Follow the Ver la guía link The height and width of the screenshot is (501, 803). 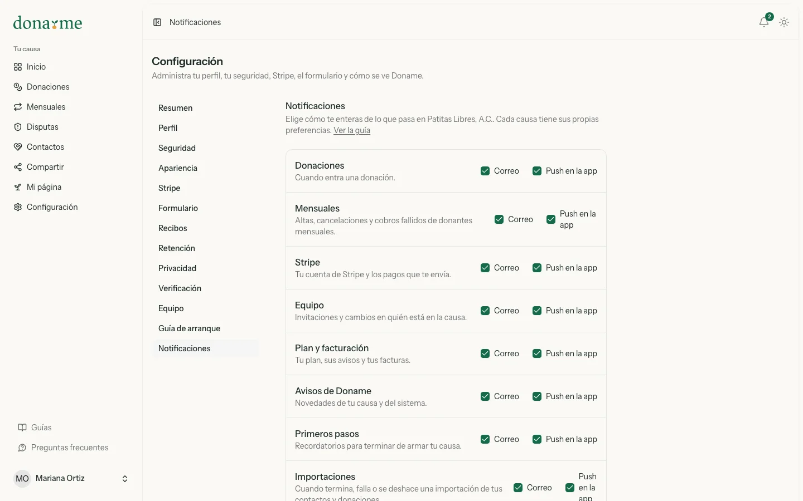click(352, 130)
